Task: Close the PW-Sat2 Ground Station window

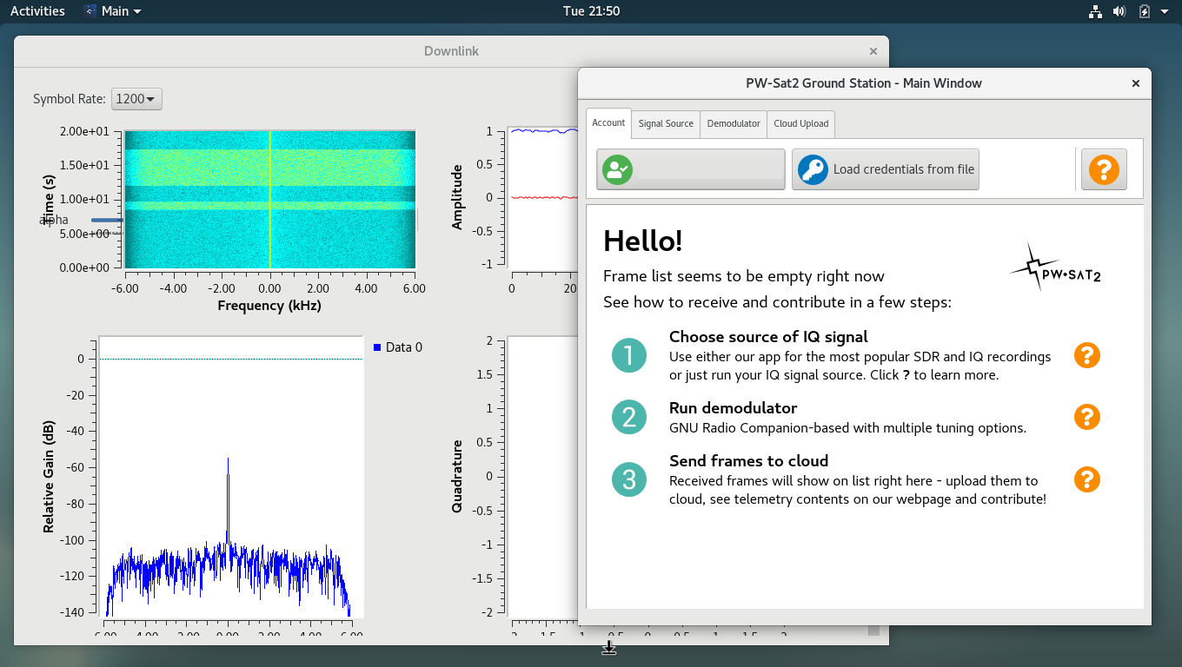Action: 1135,83
